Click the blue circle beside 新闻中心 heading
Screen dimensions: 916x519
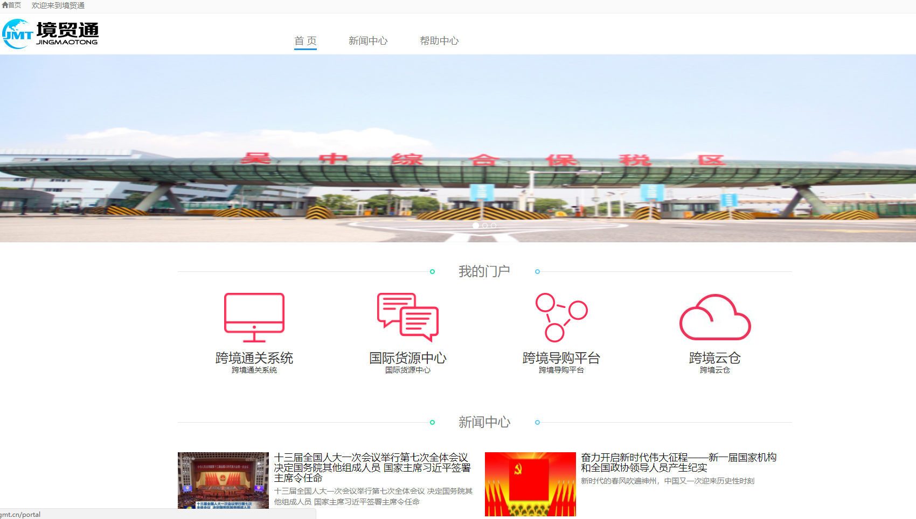537,423
